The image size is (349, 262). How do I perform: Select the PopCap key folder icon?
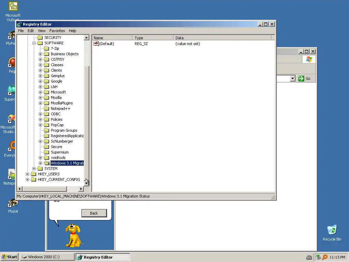point(46,125)
